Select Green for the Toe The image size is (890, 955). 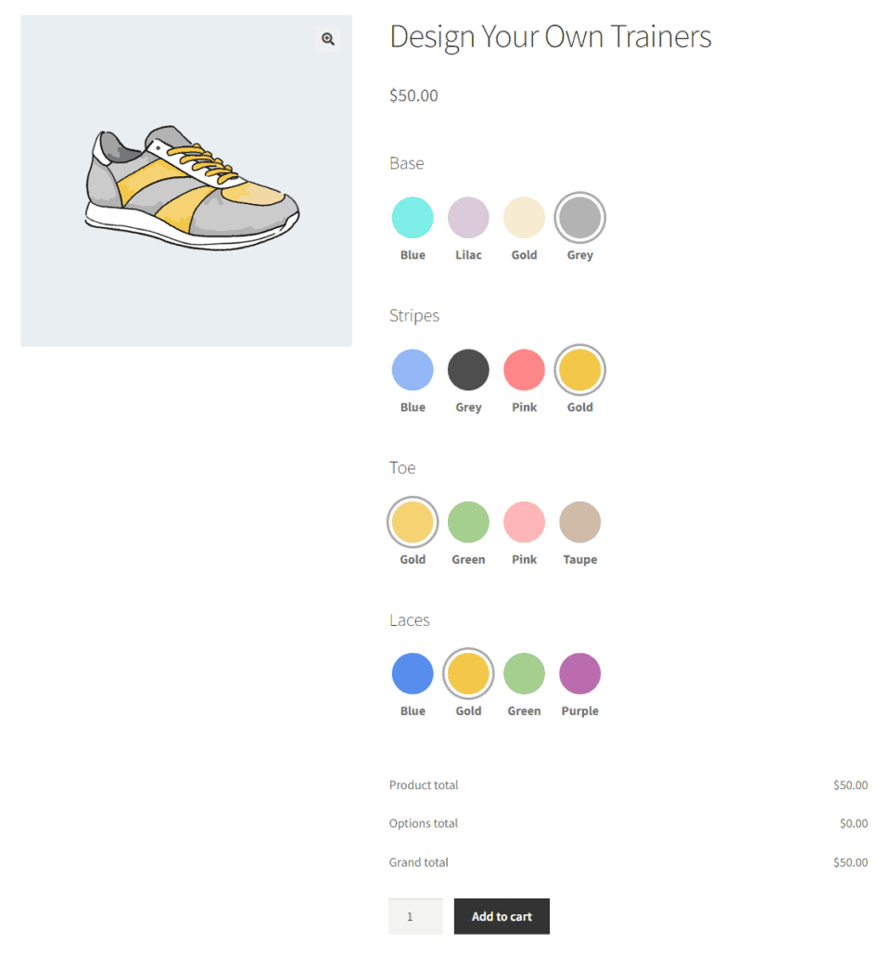(468, 521)
